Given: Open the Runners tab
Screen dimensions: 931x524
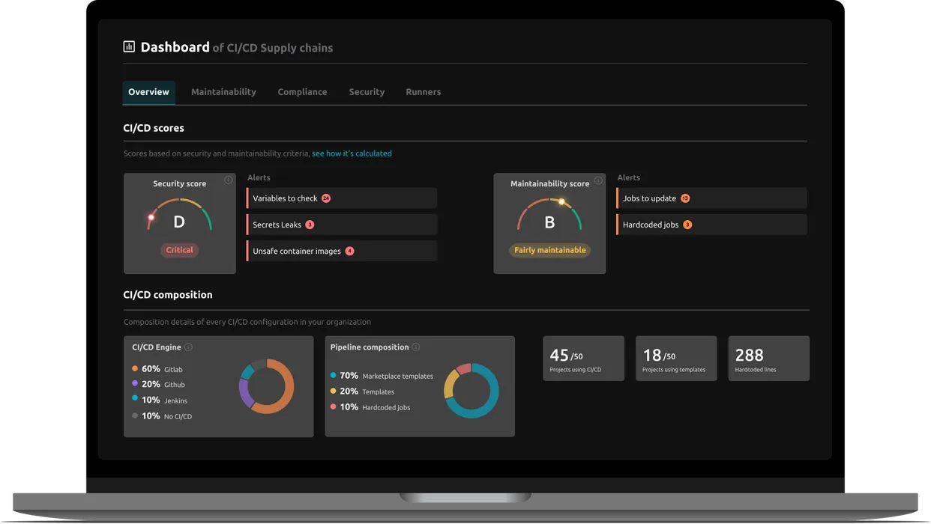Looking at the screenshot, I should [423, 91].
